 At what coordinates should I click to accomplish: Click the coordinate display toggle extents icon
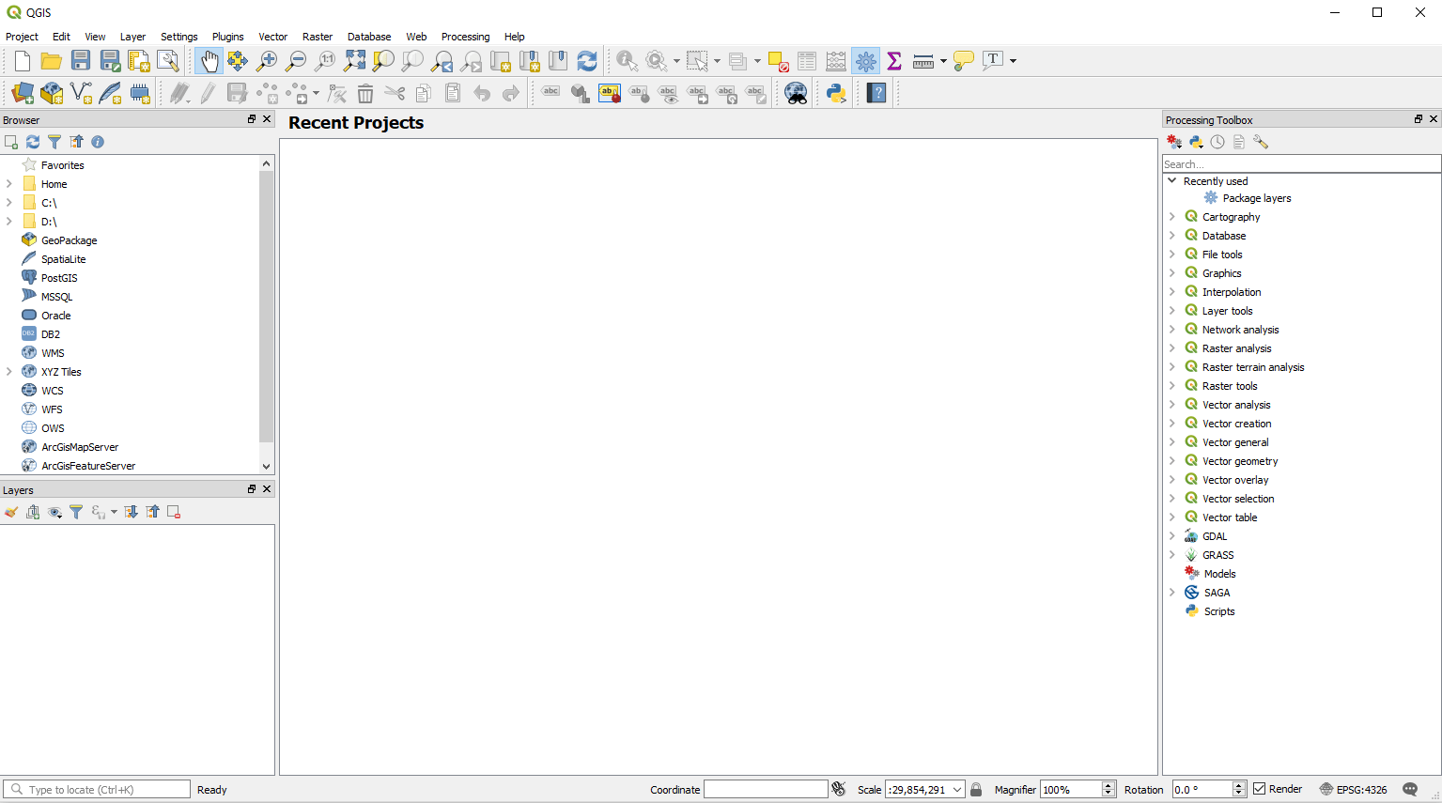point(839,789)
